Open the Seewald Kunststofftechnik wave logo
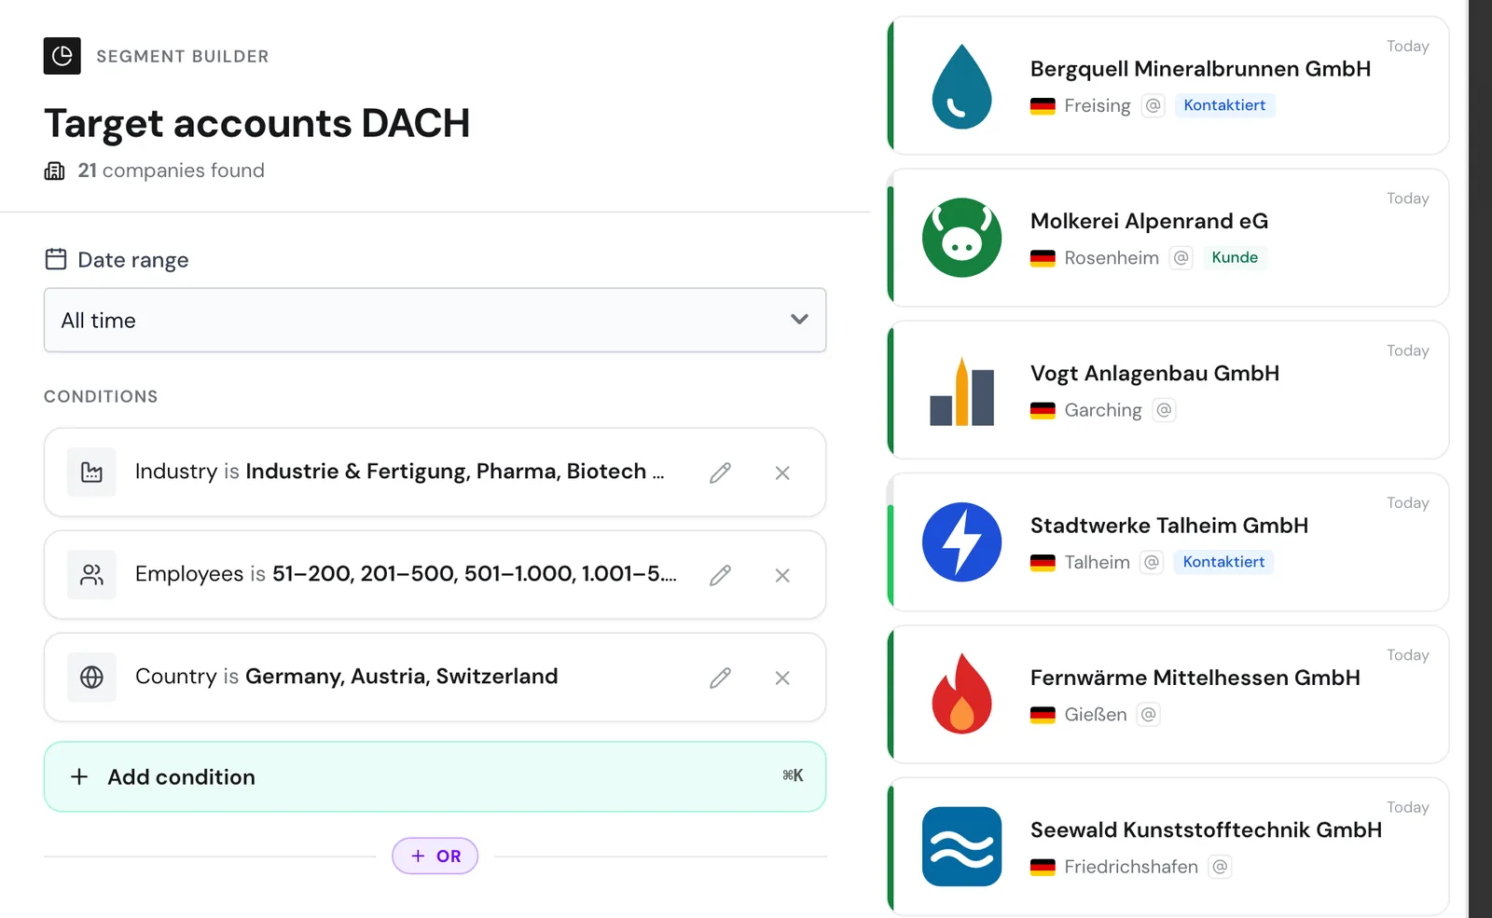 click(961, 846)
